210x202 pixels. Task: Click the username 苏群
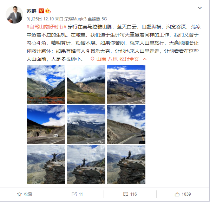point(32,11)
